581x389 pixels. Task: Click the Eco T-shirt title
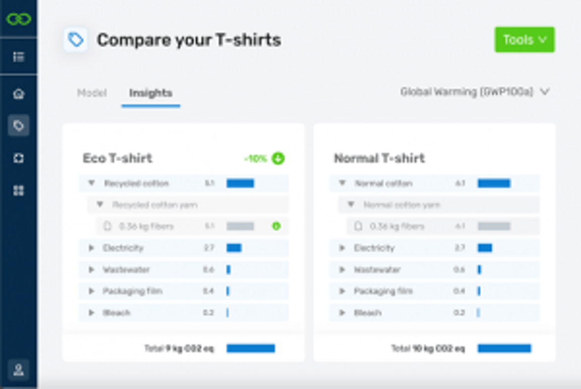pyautogui.click(x=118, y=158)
